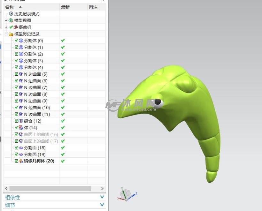The width and height of the screenshot is (262, 211).
Task: Select the 分割体 (1) row text
Action: (34, 47)
